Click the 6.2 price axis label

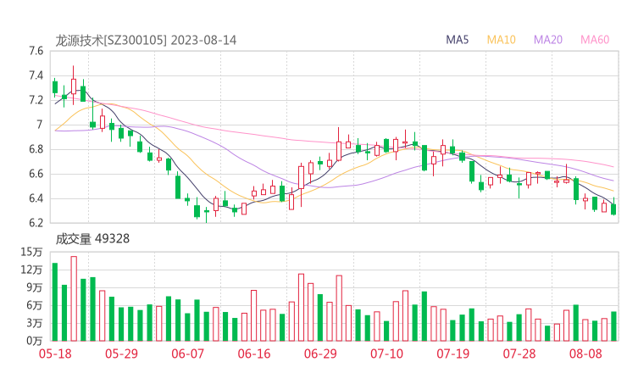(36, 223)
